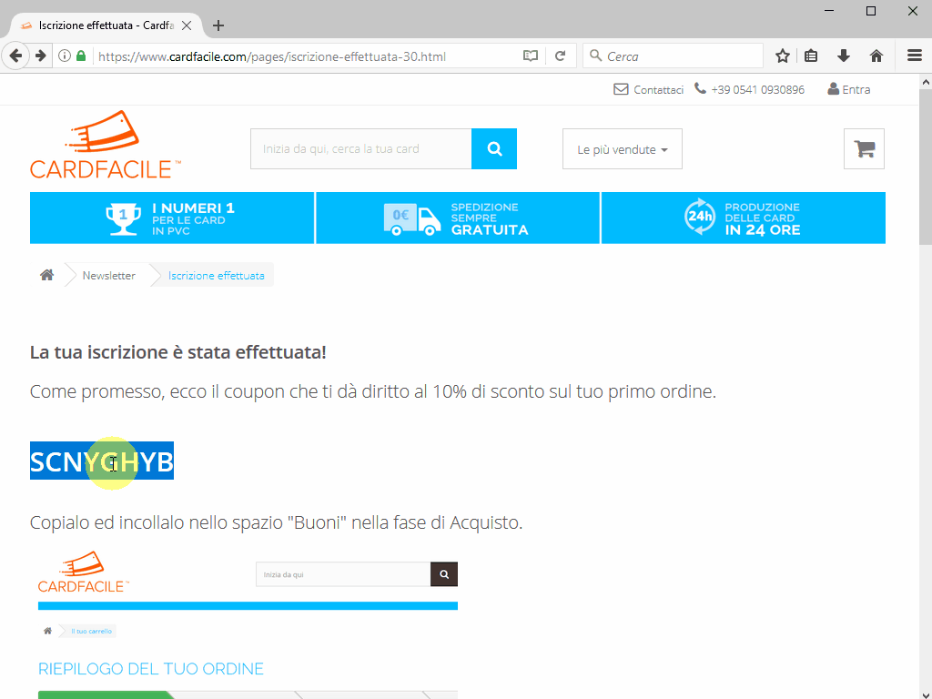This screenshot has height=699, width=932.
Task: Open the reader view icon
Action: point(531,56)
